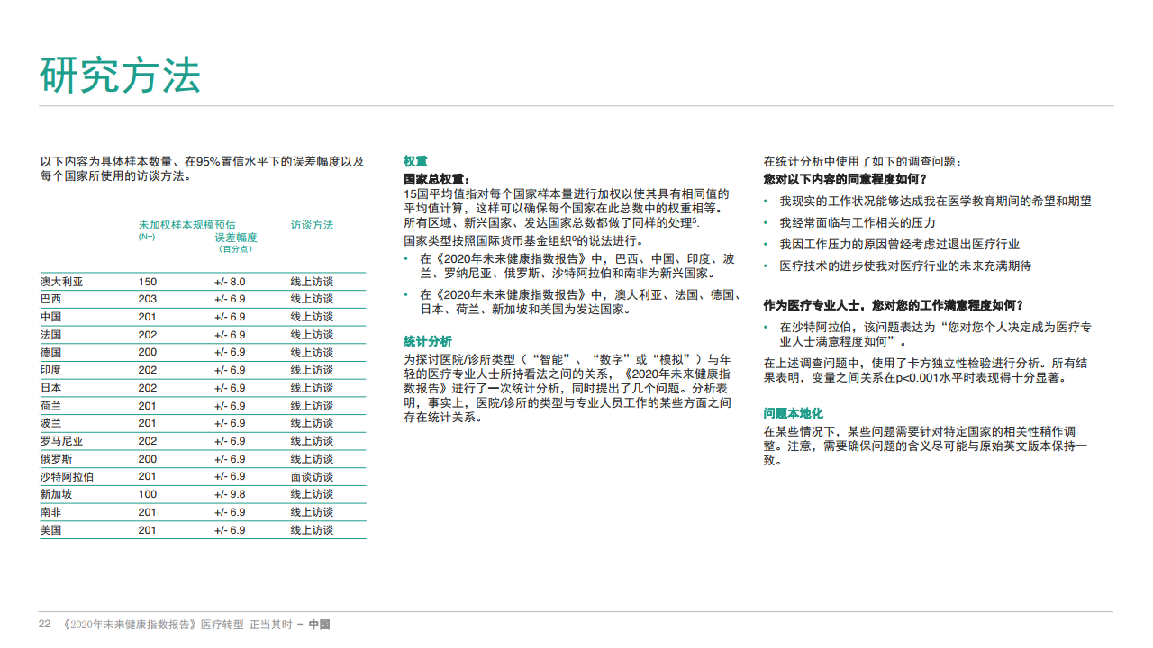Click the "未加权样本规模预估" column header
Image resolution: width=1153 pixels, height=648 pixels.
tap(186, 224)
